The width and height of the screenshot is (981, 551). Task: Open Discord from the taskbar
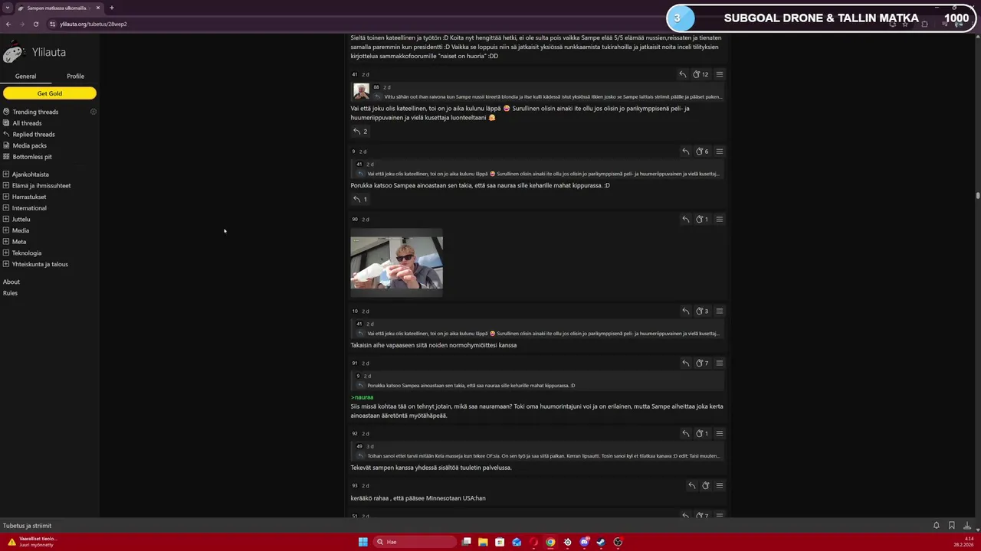pyautogui.click(x=584, y=542)
